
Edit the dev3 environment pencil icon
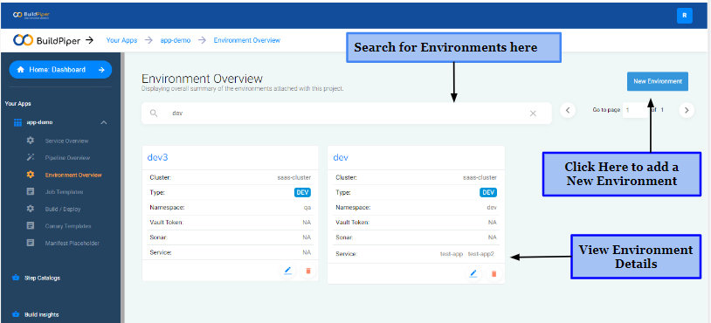[287, 271]
